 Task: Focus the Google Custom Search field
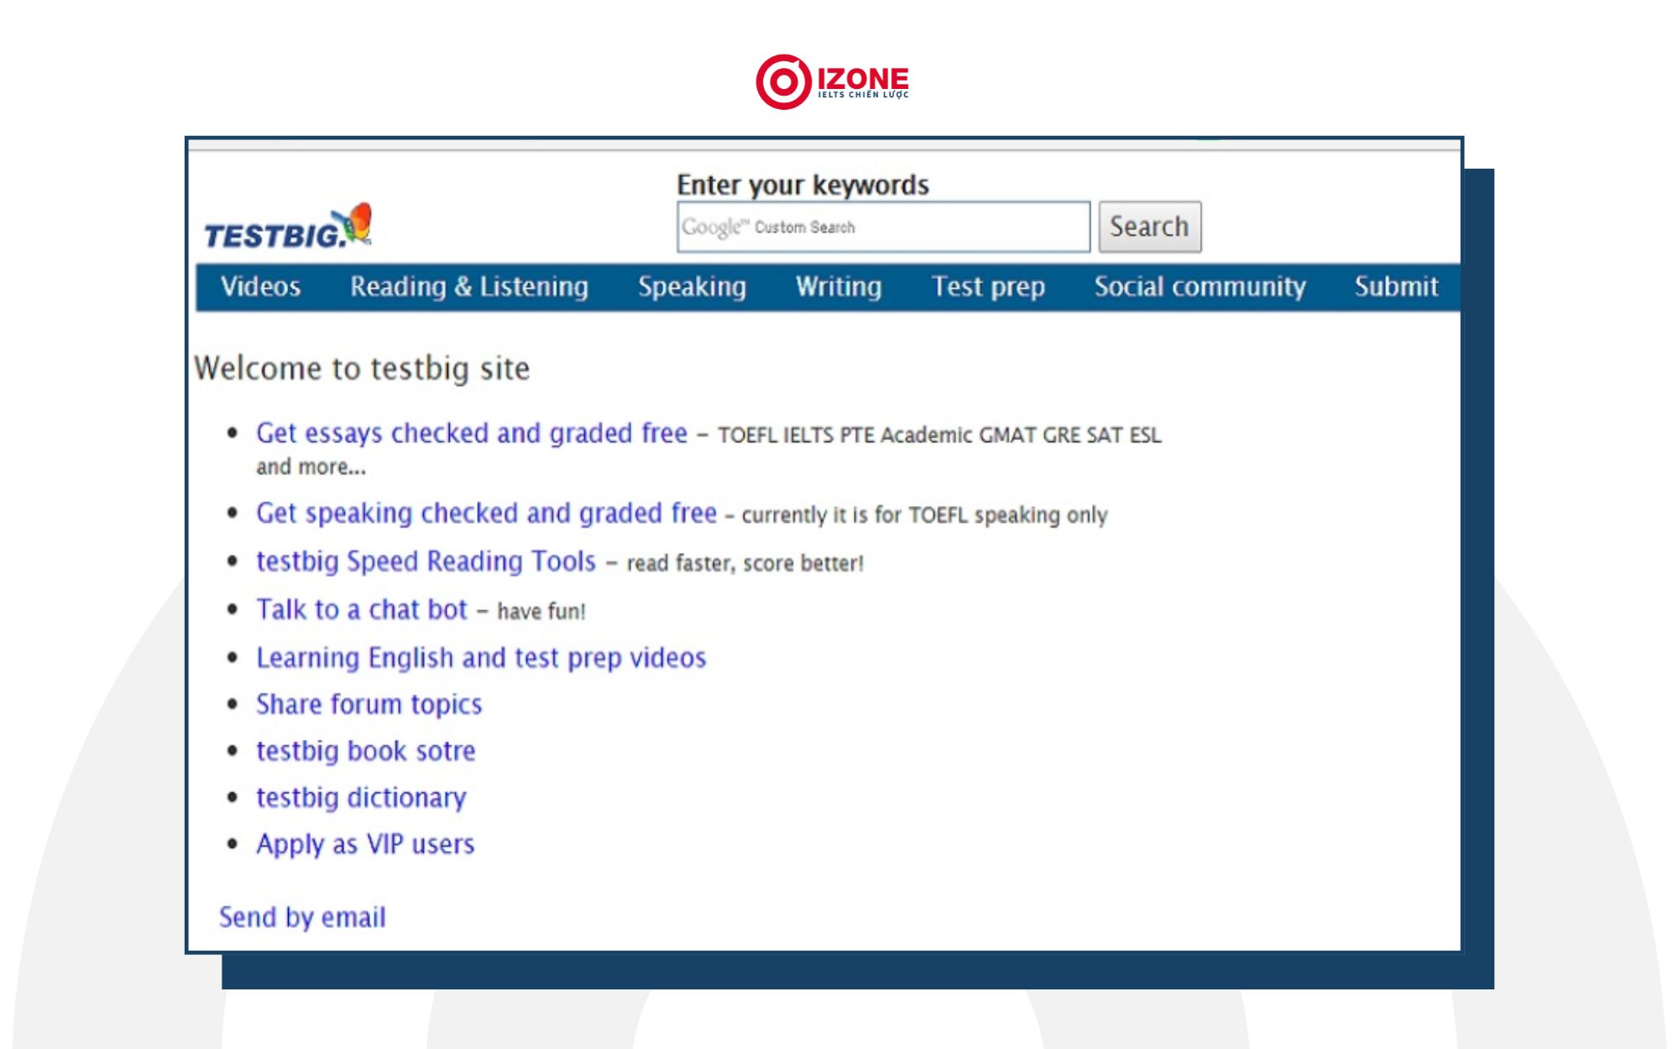pyautogui.click(x=883, y=227)
